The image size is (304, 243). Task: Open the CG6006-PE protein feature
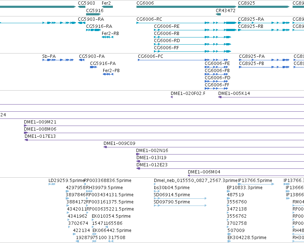(217, 64)
